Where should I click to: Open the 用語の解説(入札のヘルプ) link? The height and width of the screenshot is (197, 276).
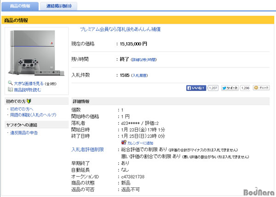point(33,115)
